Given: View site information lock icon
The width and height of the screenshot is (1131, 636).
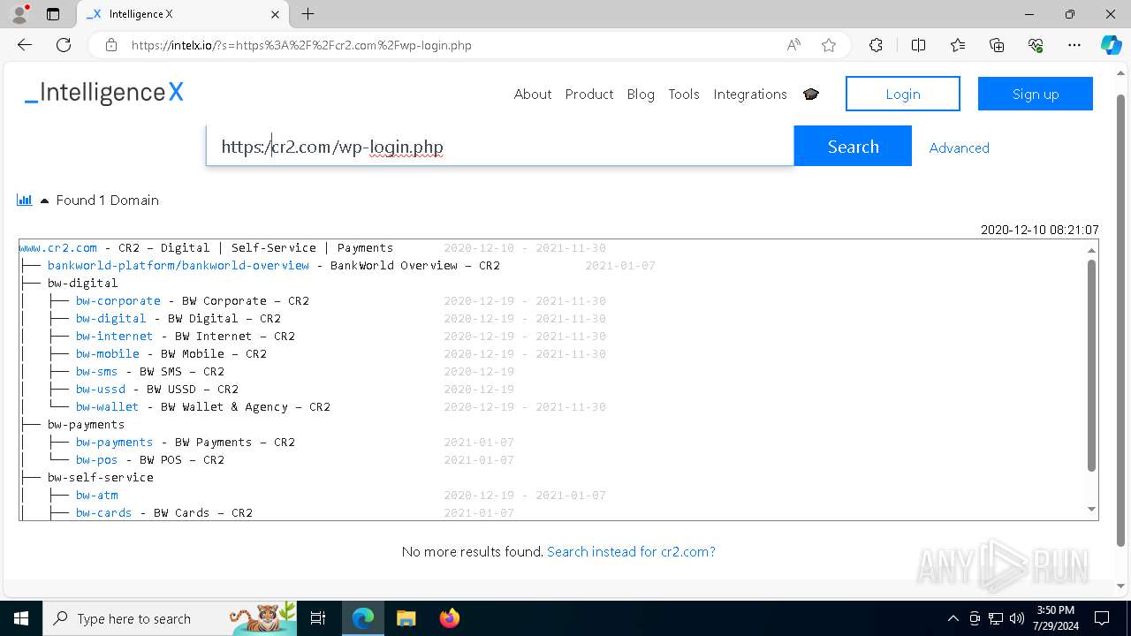Looking at the screenshot, I should click(x=111, y=45).
